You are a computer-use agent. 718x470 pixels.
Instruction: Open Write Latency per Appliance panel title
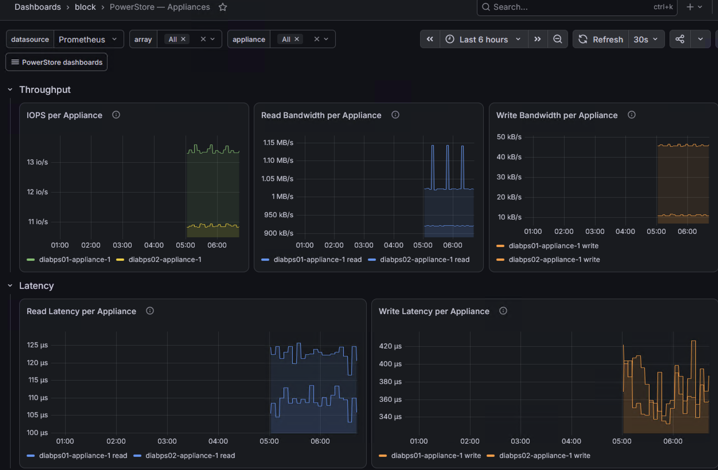(x=434, y=311)
